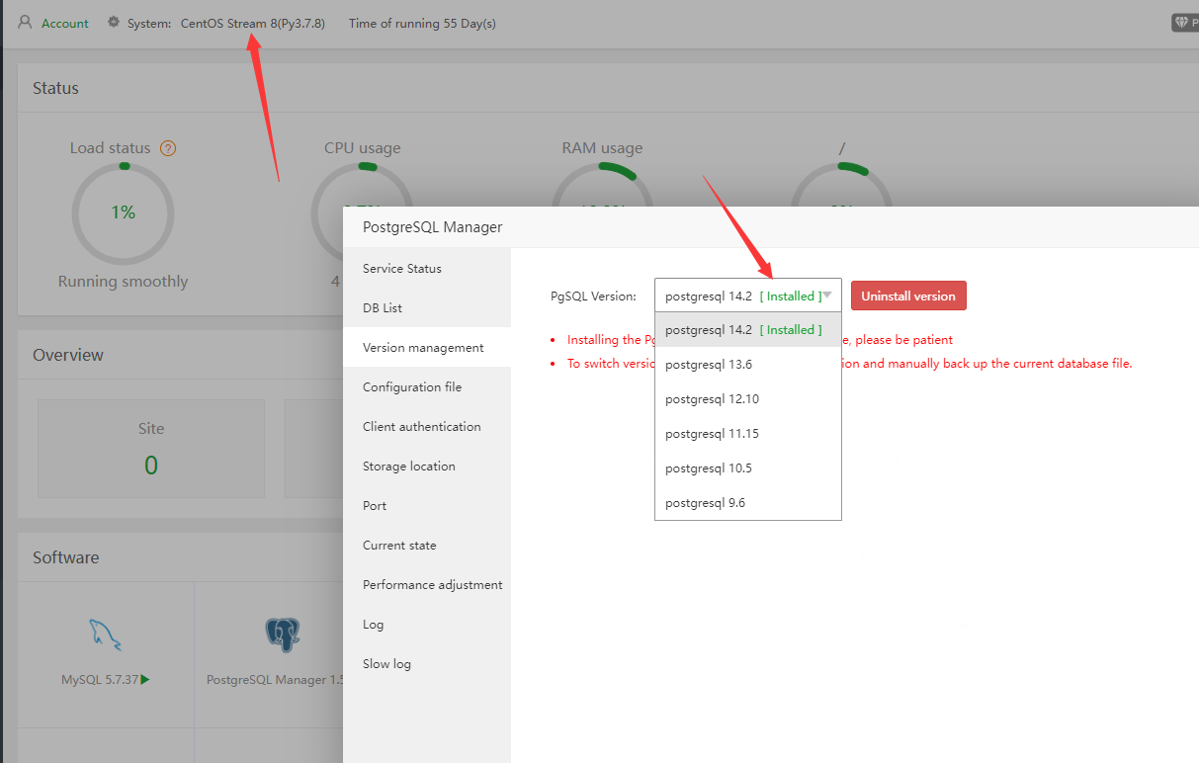Click the Account user icon
Viewport: 1199px width, 763px height.
pos(25,22)
